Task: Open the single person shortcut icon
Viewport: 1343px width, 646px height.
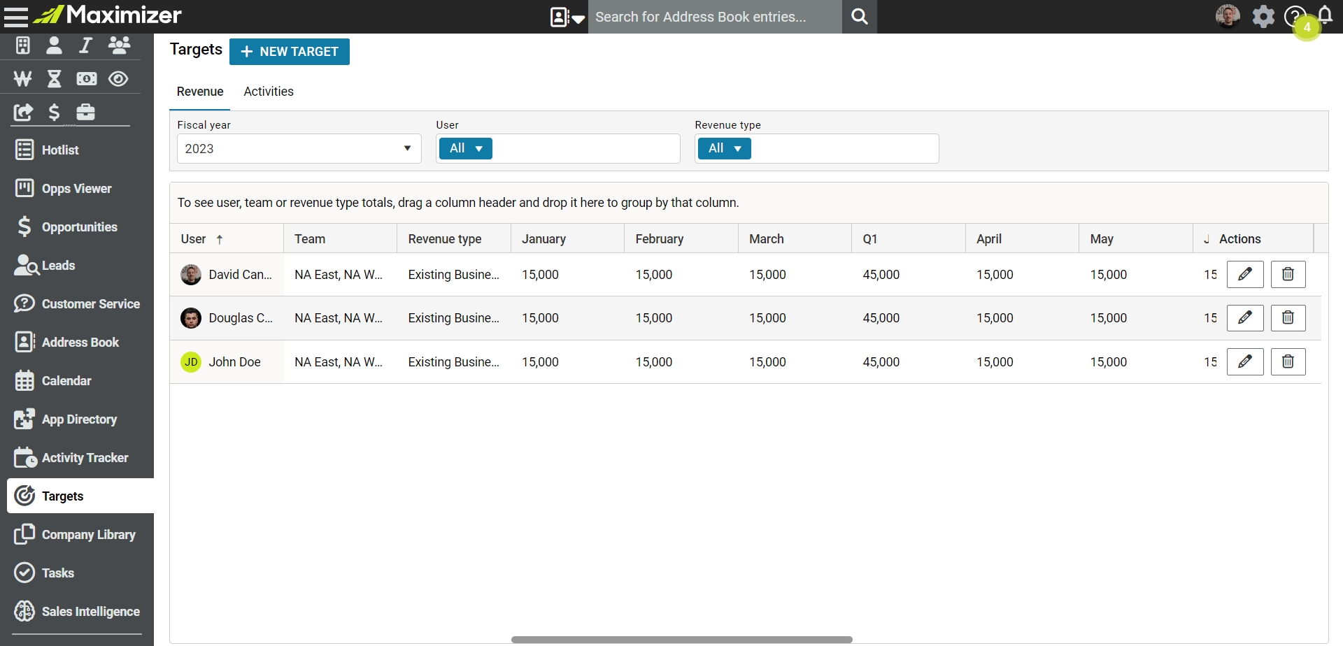Action: pos(54,45)
